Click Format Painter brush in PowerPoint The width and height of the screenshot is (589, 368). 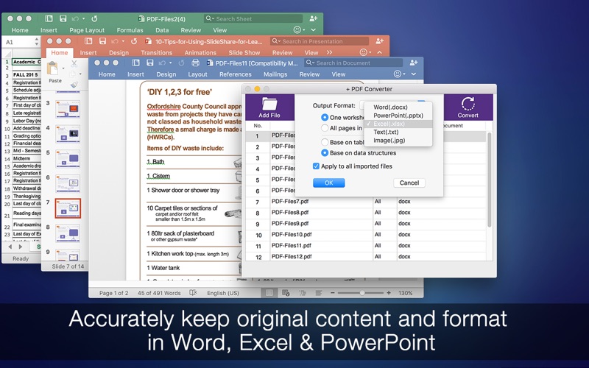(x=74, y=85)
